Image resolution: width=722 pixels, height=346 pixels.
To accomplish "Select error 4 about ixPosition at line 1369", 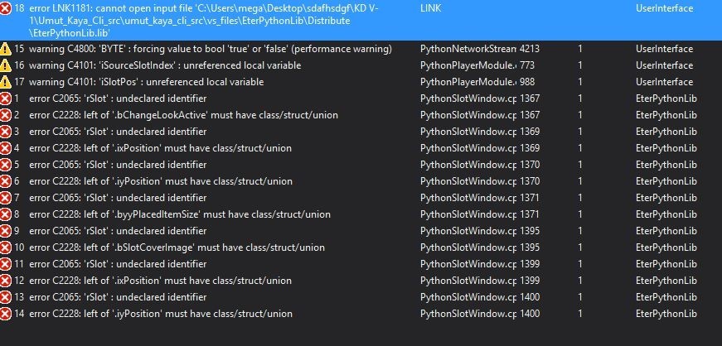I will [361, 147].
